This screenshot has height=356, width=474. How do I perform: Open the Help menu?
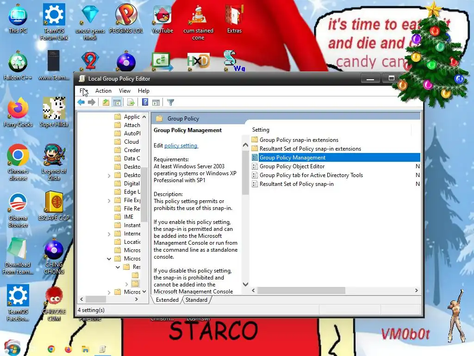143,91
